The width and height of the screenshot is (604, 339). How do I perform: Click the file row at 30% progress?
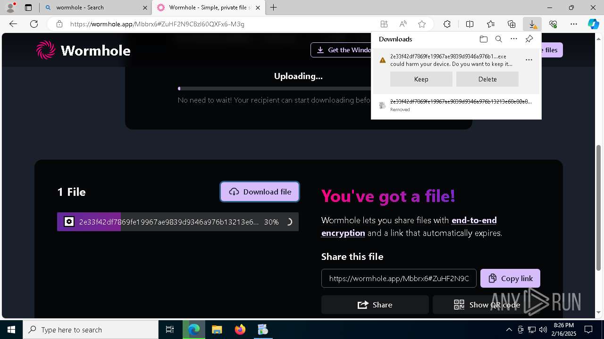[x=178, y=222]
